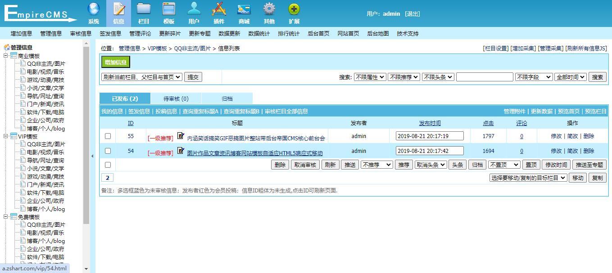Open the 更新碎片 menu item
The image size is (612, 273).
[x=170, y=33]
